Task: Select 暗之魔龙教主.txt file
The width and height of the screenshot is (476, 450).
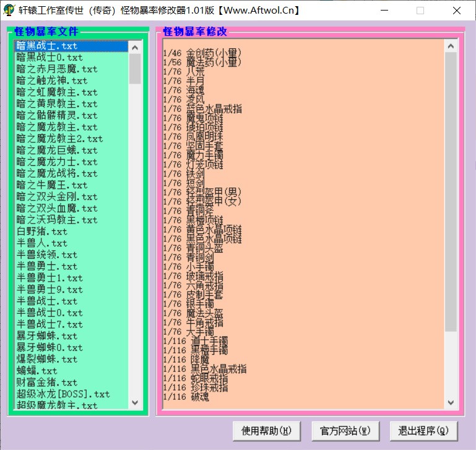Action: pyautogui.click(x=71, y=128)
